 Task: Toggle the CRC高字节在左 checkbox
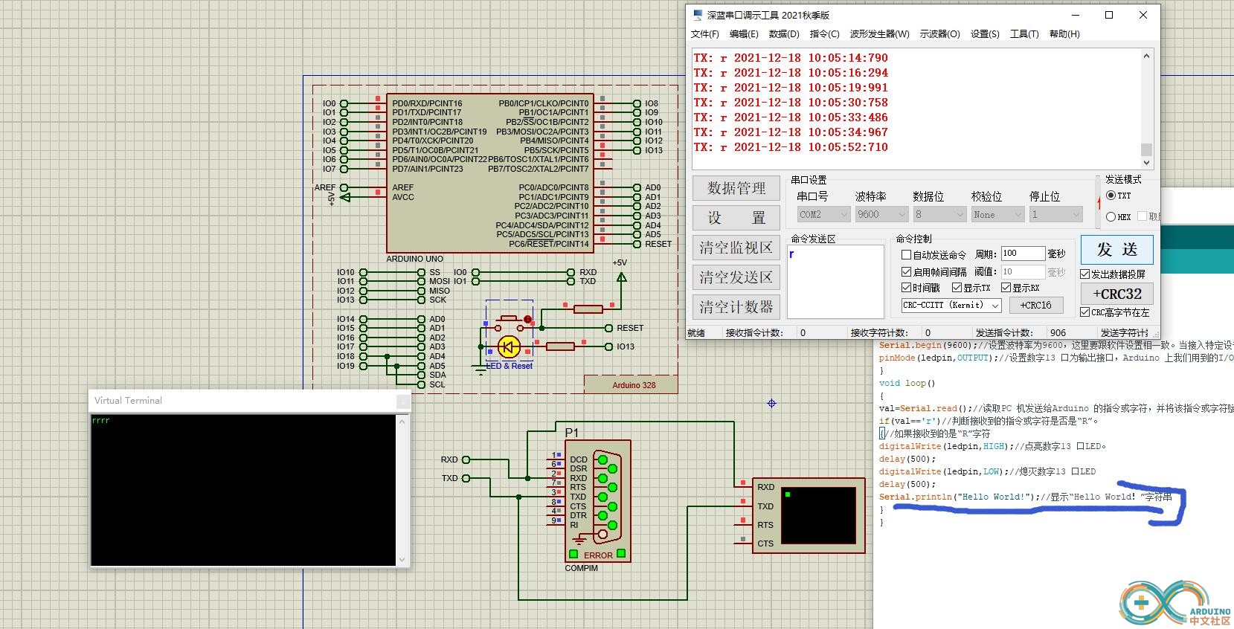1085,312
